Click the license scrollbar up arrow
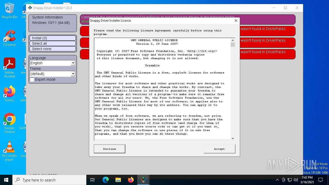This screenshot has height=185, width=329. click(233, 40)
